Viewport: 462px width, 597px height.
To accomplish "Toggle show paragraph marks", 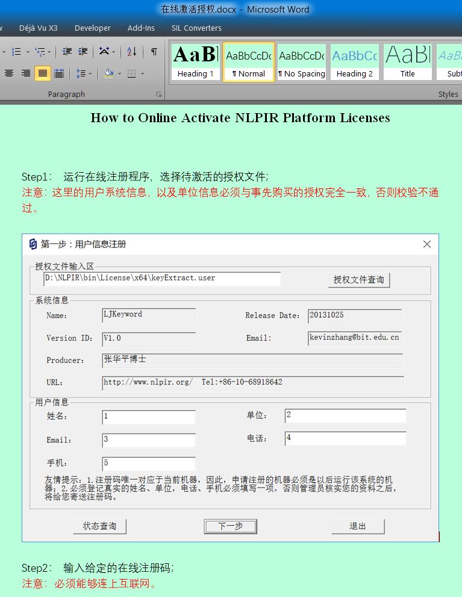I will (x=154, y=51).
